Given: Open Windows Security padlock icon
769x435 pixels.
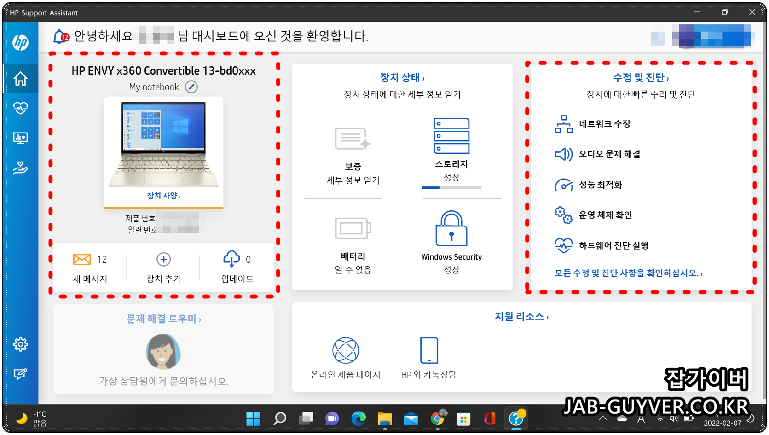Looking at the screenshot, I should (x=452, y=228).
